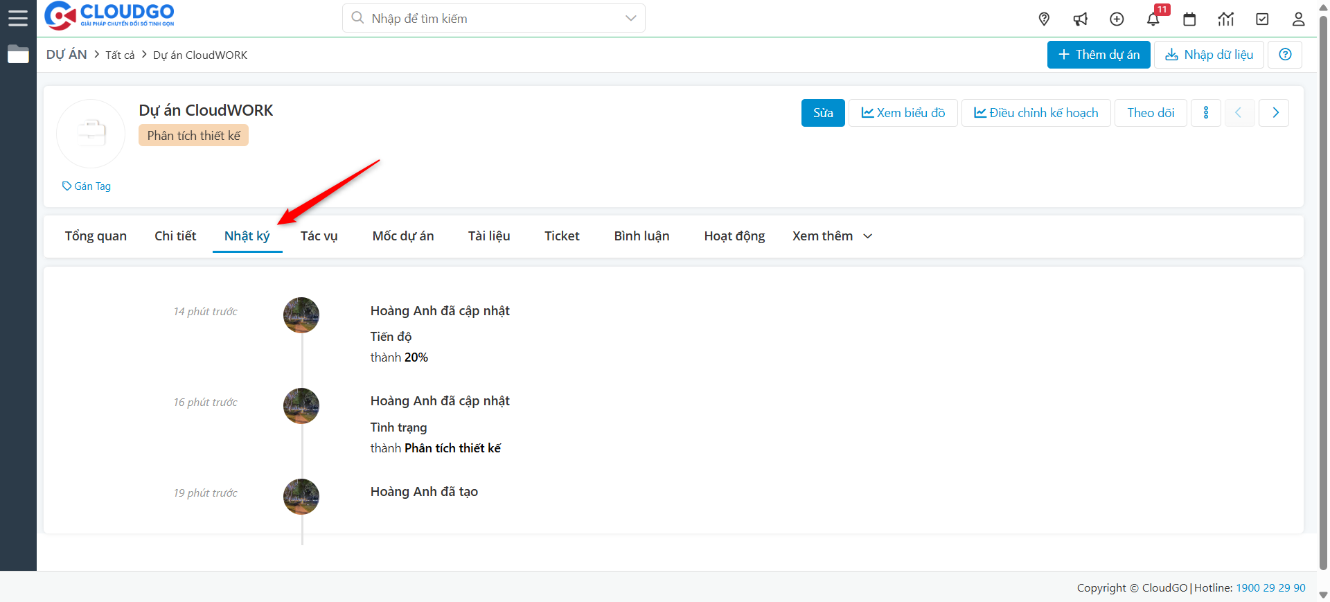
Task: Open the vertical three-dots more actions menu
Action: [1206, 113]
